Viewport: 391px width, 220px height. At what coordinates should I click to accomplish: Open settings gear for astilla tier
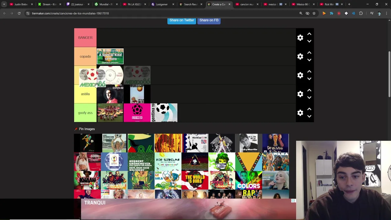click(300, 94)
